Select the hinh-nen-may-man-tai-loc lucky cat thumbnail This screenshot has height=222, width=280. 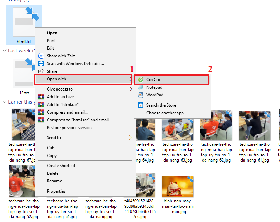click(178, 186)
